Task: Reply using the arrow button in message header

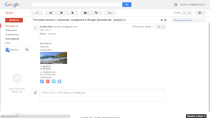Action: (x=159, y=27)
